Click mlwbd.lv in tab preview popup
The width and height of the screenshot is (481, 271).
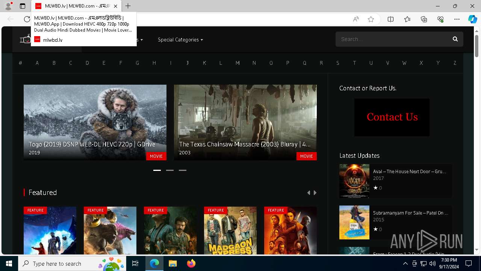pos(53,40)
